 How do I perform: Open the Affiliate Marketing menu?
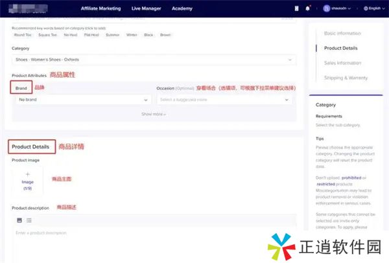(x=101, y=8)
